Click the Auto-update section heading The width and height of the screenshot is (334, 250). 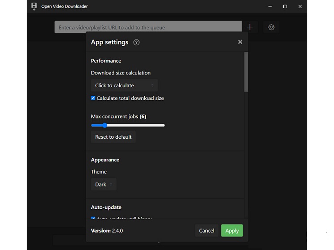pyautogui.click(x=106, y=208)
